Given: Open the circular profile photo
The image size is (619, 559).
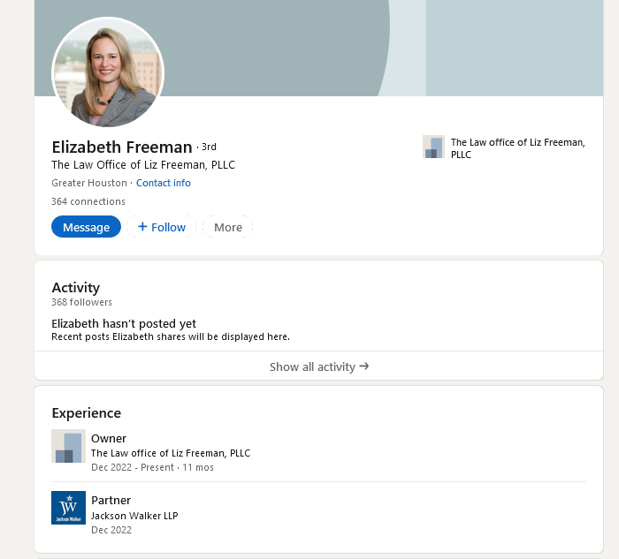Looking at the screenshot, I should [x=108, y=72].
